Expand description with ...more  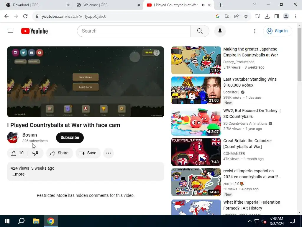tap(18, 174)
